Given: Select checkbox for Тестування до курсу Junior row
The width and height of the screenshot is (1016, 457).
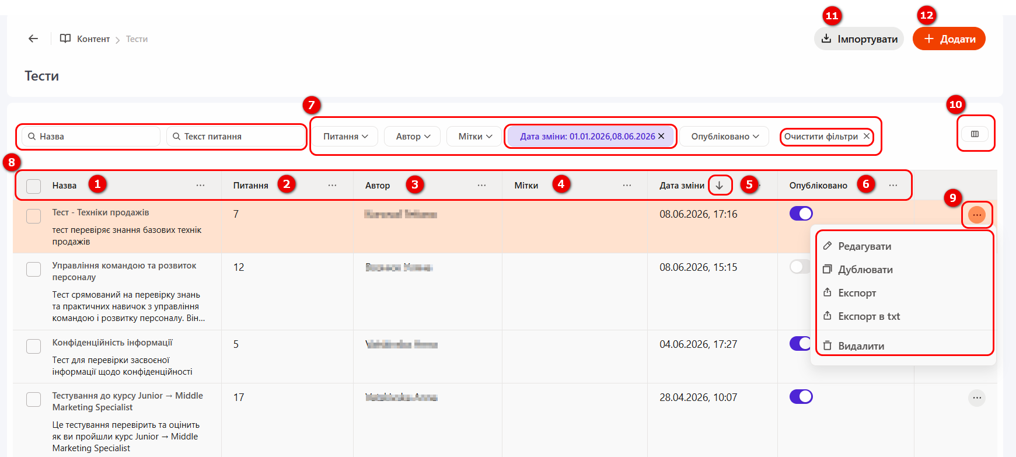Looking at the screenshot, I should (34, 399).
